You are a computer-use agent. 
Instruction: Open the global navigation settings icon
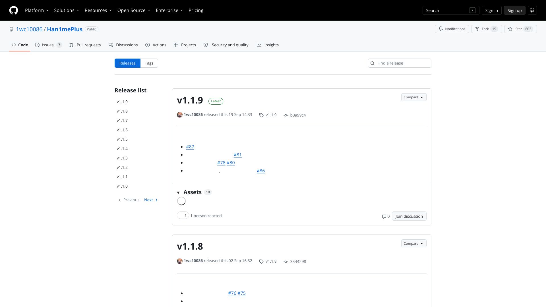tap(532, 11)
